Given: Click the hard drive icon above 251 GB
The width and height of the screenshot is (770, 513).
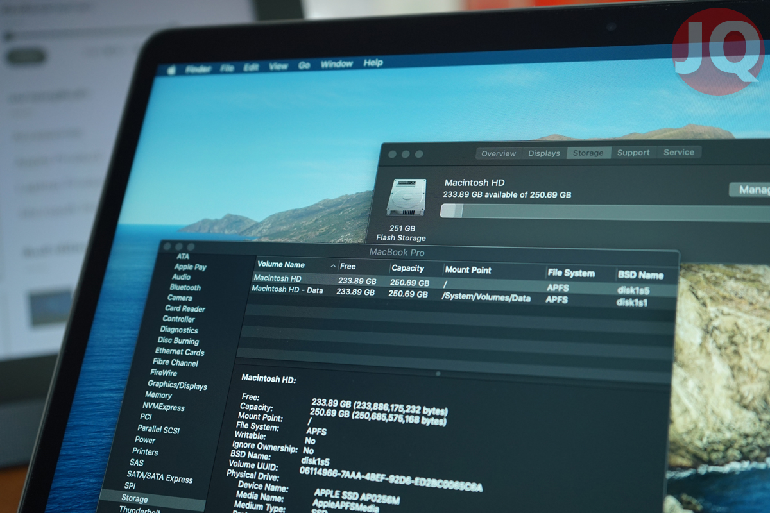Looking at the screenshot, I should point(406,197).
